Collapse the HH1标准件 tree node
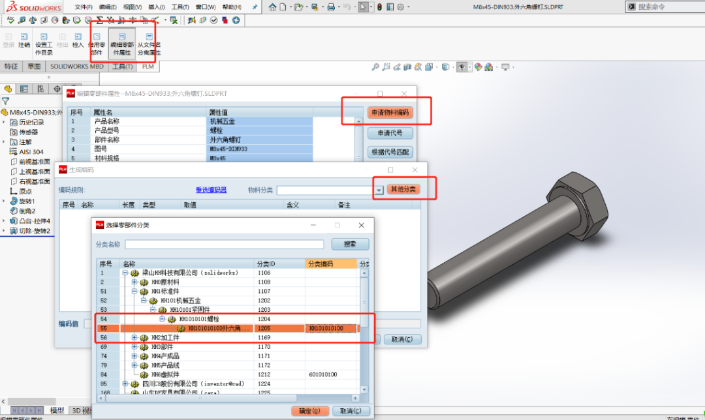The height and width of the screenshot is (420, 705). click(x=134, y=292)
